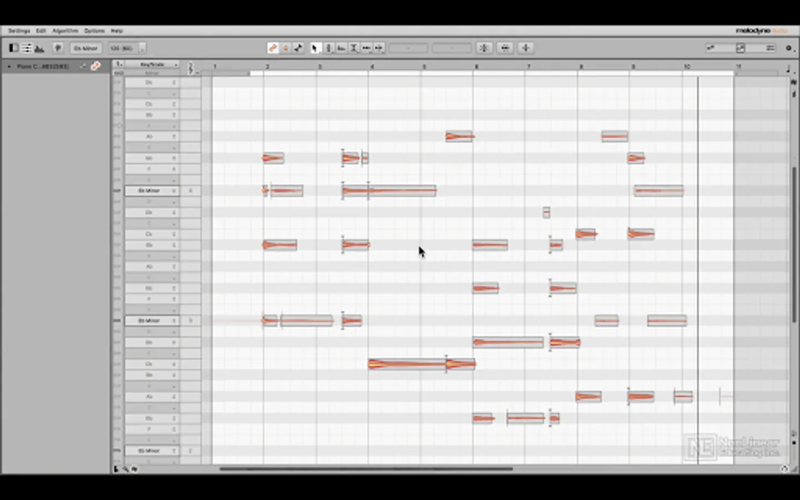Select the Amplitude tool
800x500 pixels.
(353, 48)
